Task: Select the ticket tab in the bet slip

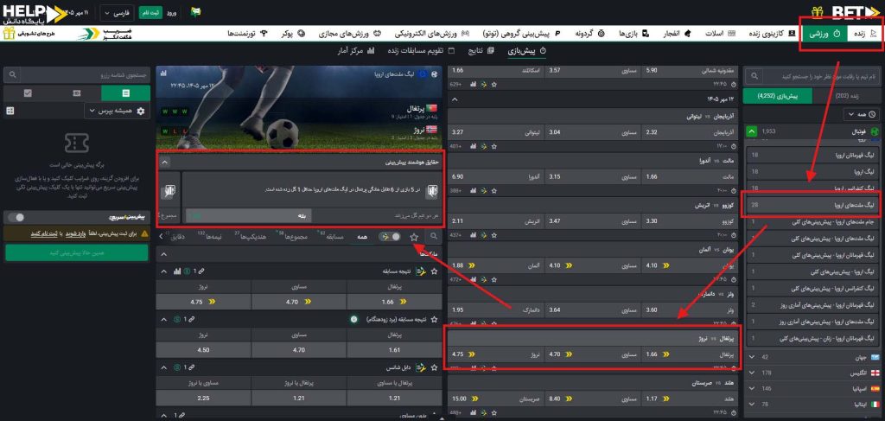Action: point(77,93)
